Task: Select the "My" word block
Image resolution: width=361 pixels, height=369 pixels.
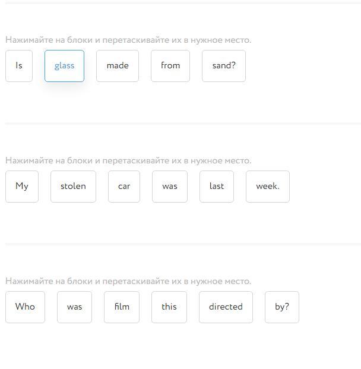Action: (x=22, y=187)
